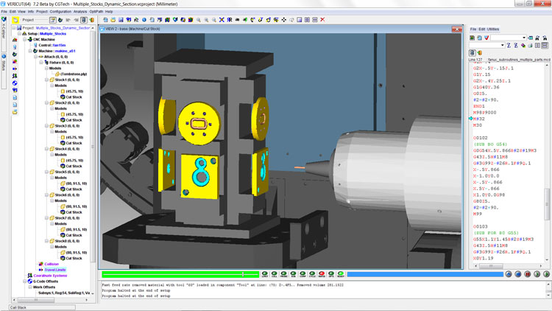Toggle the LIMIT status indicator light
Screen dimensions: 552x311
pos(265,274)
